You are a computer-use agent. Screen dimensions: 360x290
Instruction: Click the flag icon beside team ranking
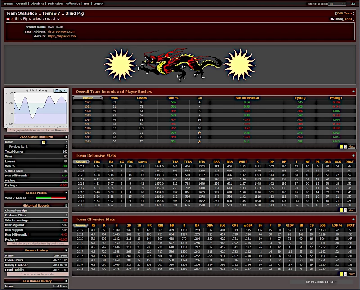[8, 19]
